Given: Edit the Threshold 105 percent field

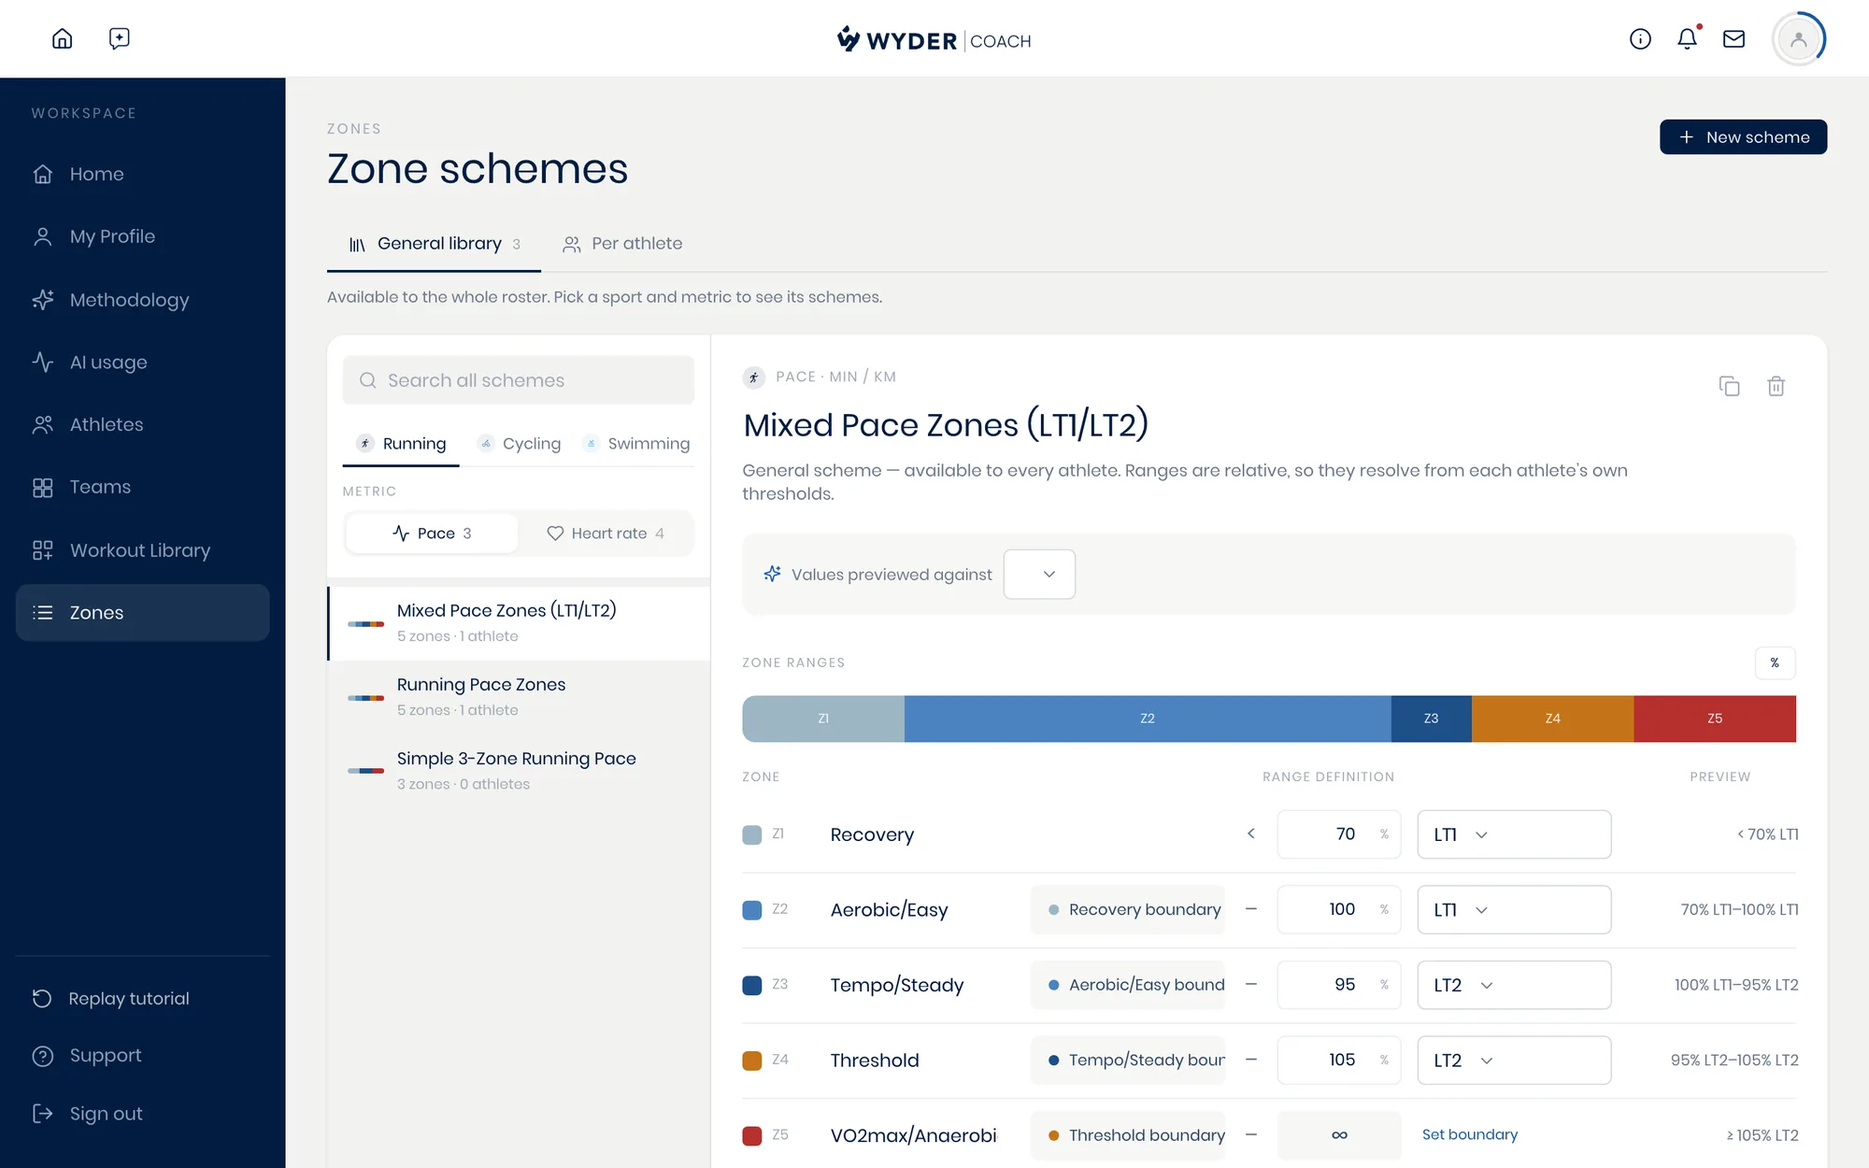Looking at the screenshot, I should click(1339, 1060).
